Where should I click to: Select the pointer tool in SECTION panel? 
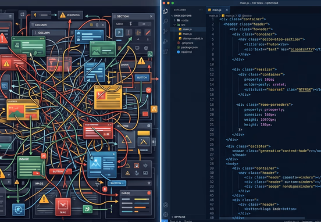(x=119, y=33)
